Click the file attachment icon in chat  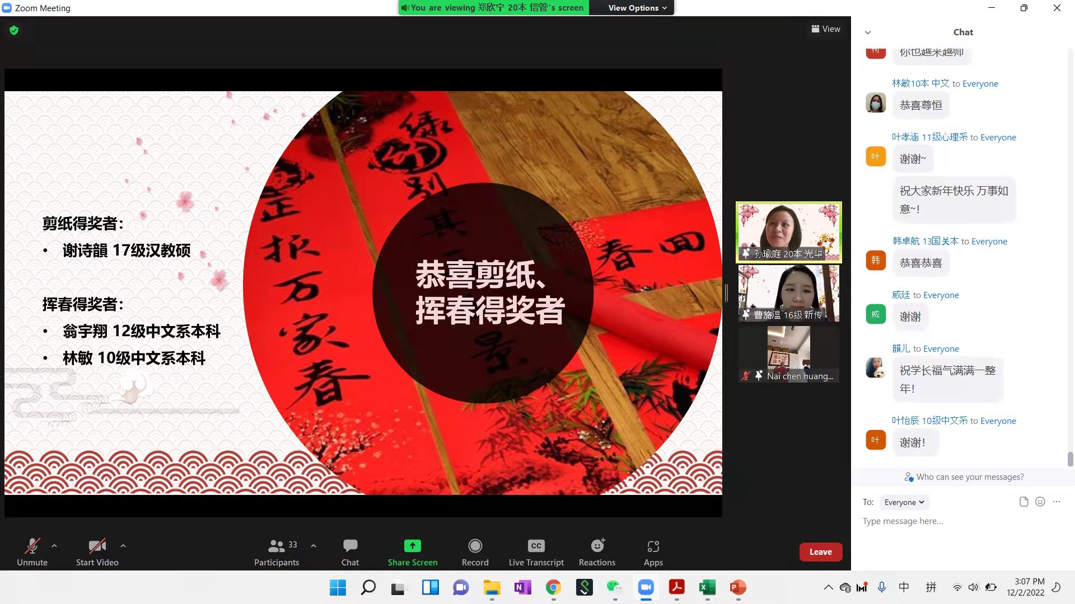coord(1023,502)
